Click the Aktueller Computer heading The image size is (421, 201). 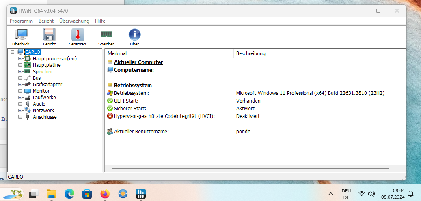coord(138,62)
